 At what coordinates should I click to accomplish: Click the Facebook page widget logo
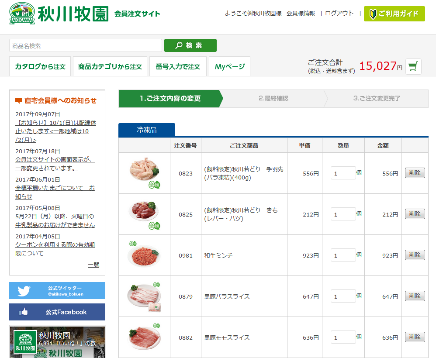pos(25,342)
